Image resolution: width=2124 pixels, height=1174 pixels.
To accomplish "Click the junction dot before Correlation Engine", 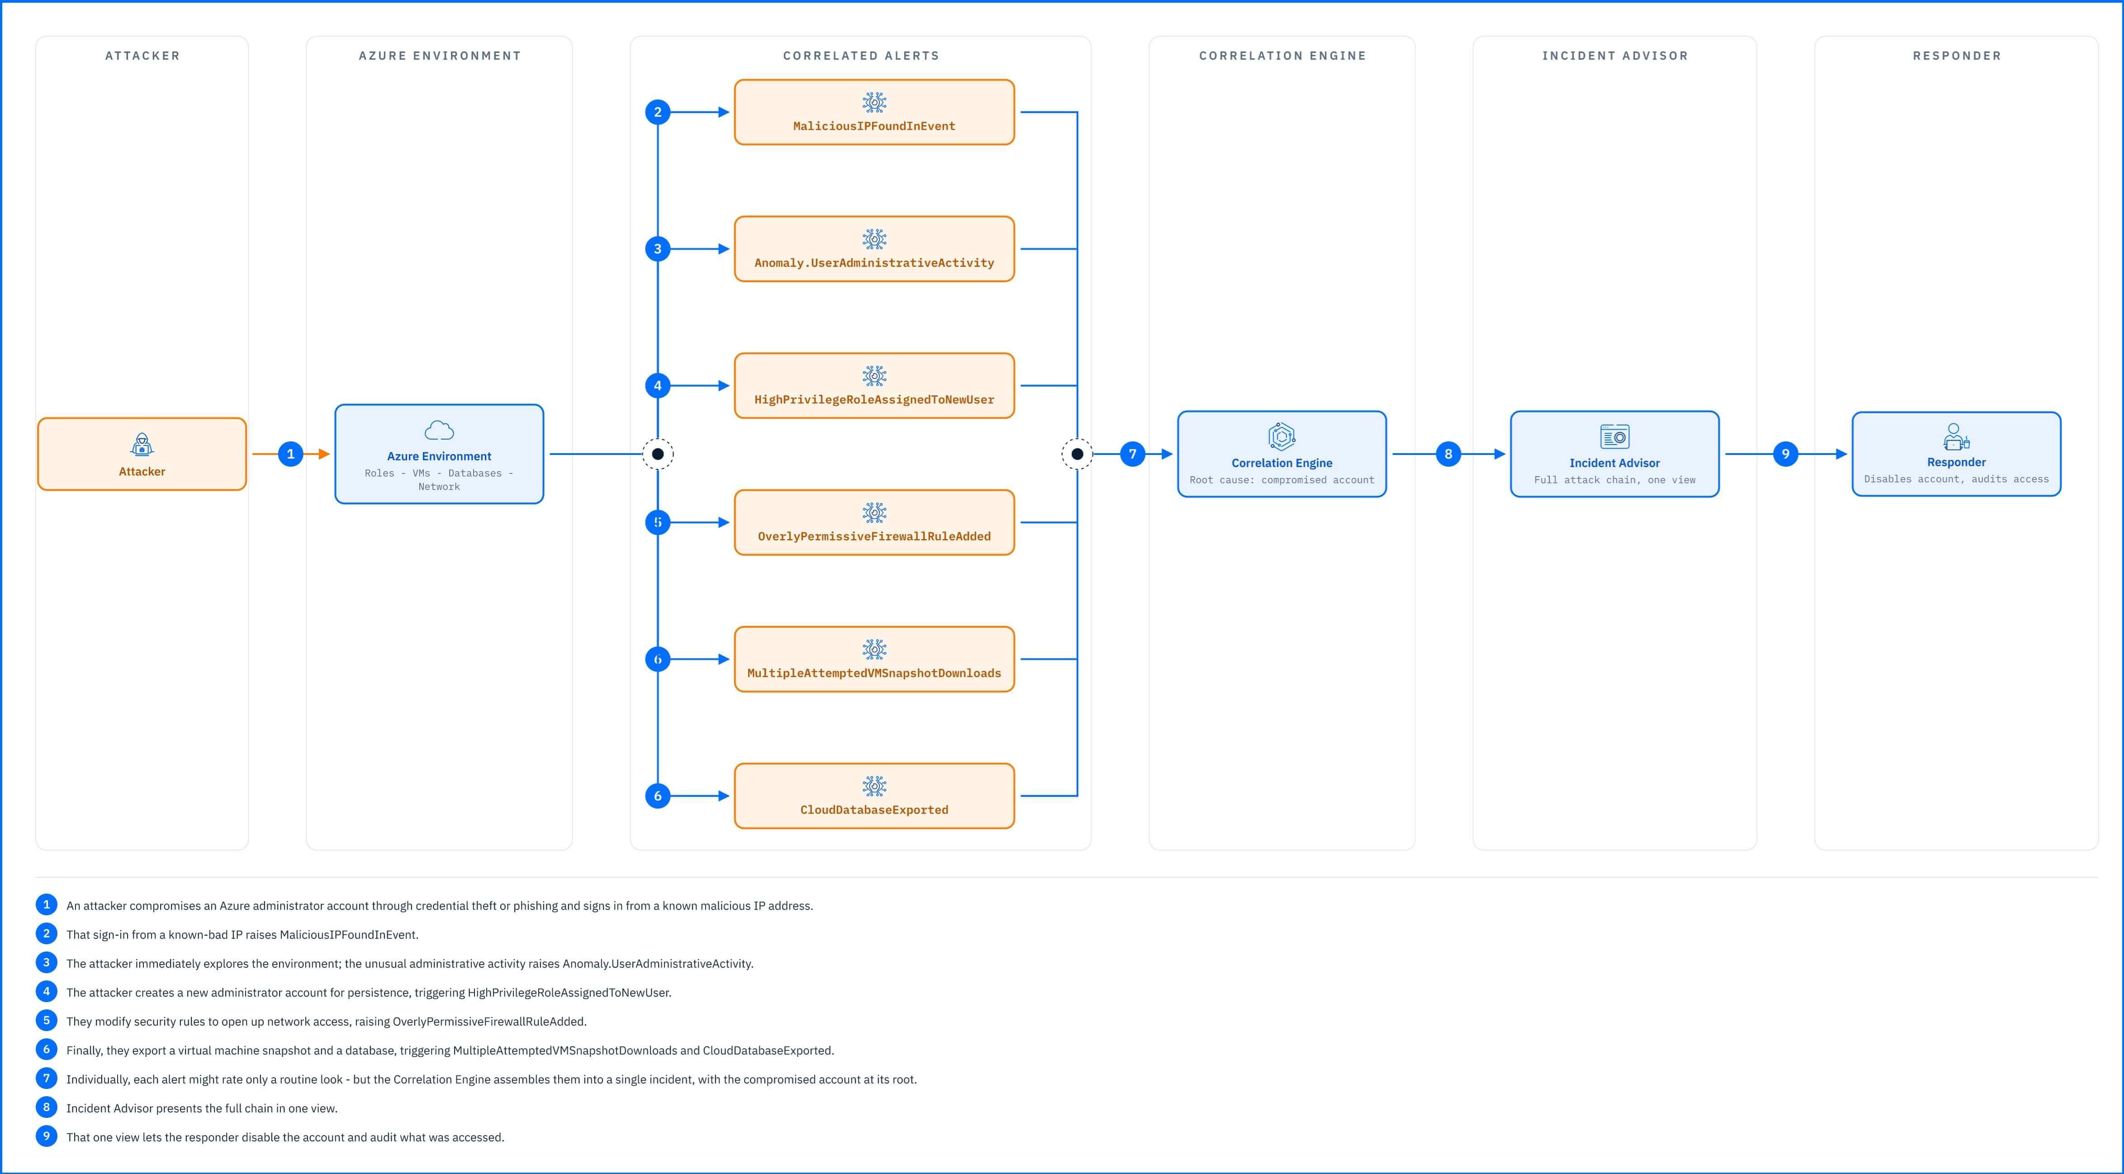I will tap(1077, 454).
